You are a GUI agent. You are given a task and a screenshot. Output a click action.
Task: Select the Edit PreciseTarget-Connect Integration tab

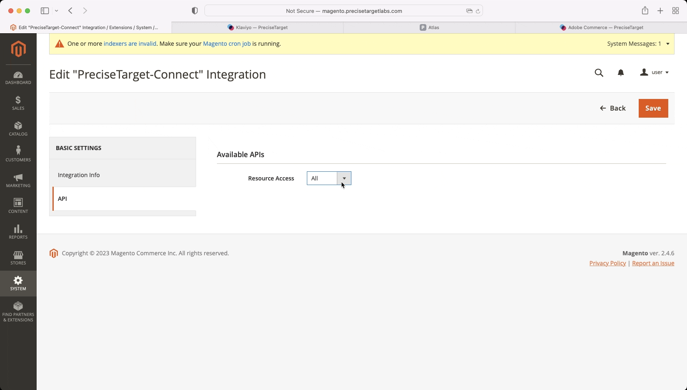[x=86, y=27]
